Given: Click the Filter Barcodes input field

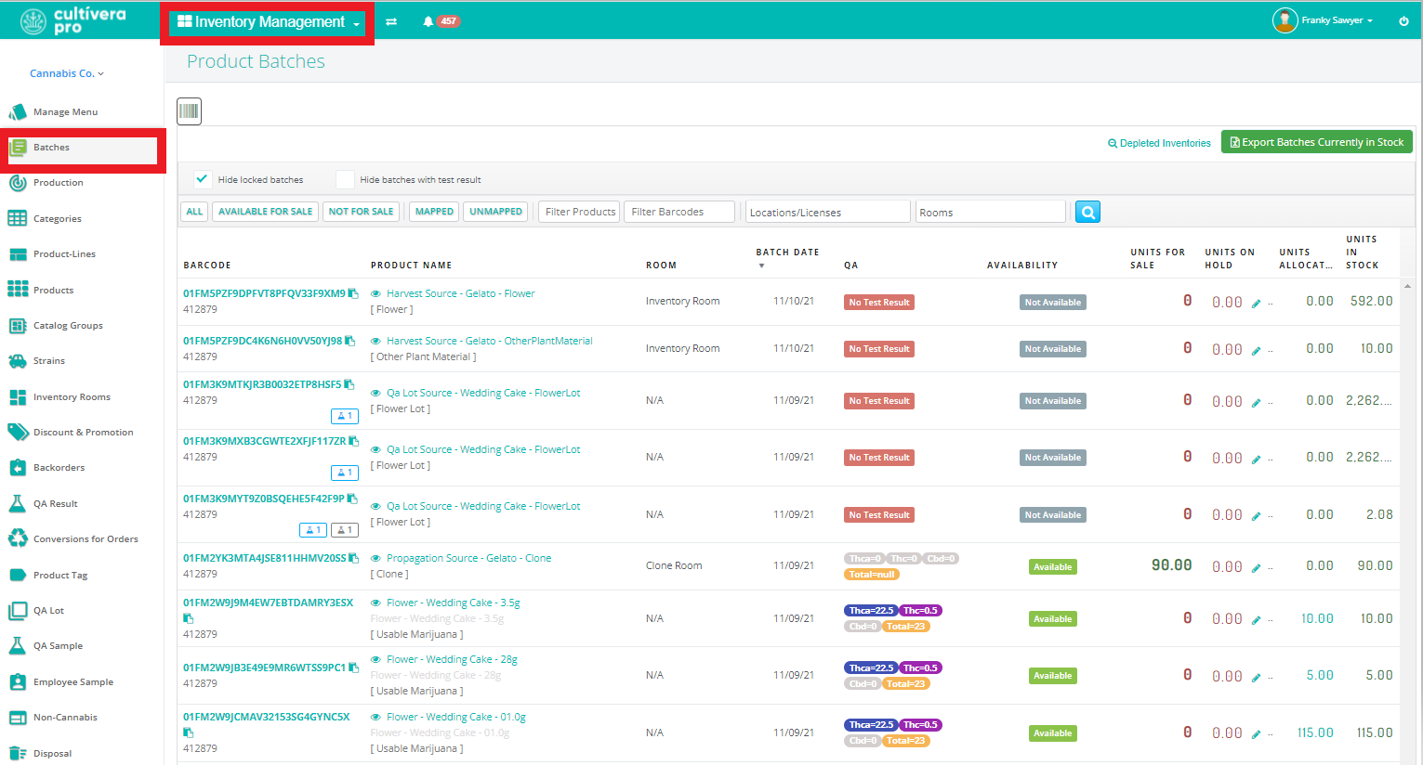Looking at the screenshot, I should pos(679,212).
